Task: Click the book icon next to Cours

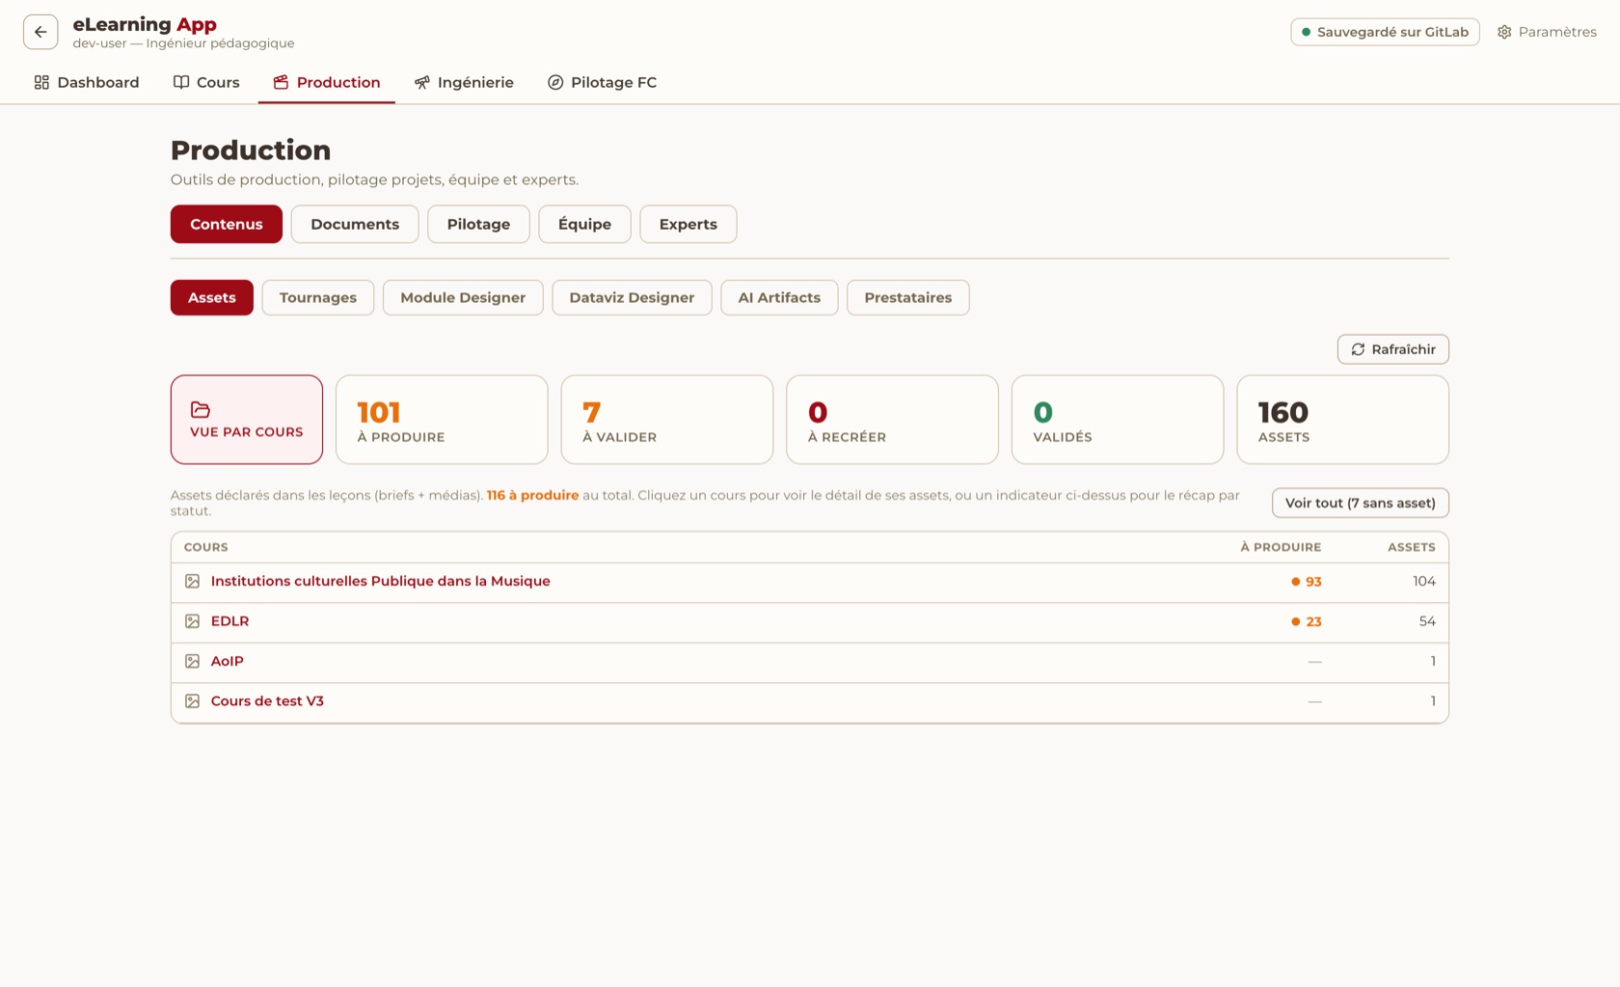Action: click(181, 82)
